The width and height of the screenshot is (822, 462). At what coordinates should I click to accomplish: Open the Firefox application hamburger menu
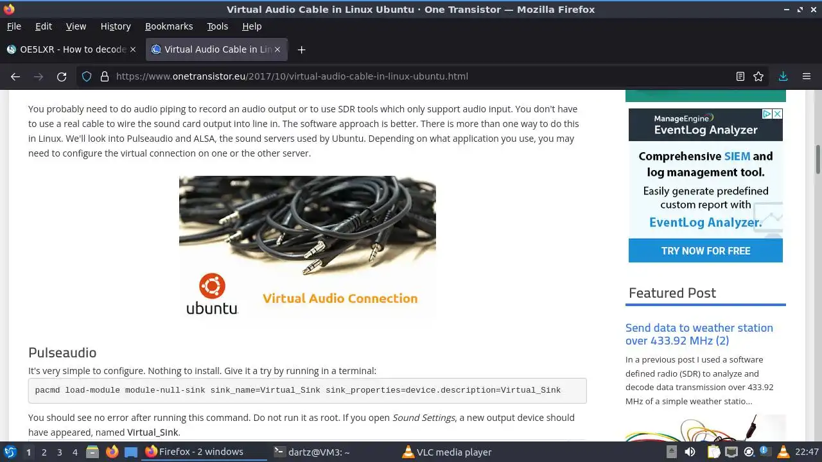tap(807, 76)
